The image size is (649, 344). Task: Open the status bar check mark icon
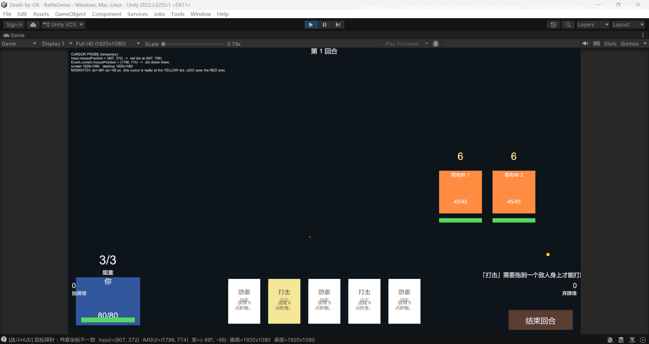click(643, 340)
